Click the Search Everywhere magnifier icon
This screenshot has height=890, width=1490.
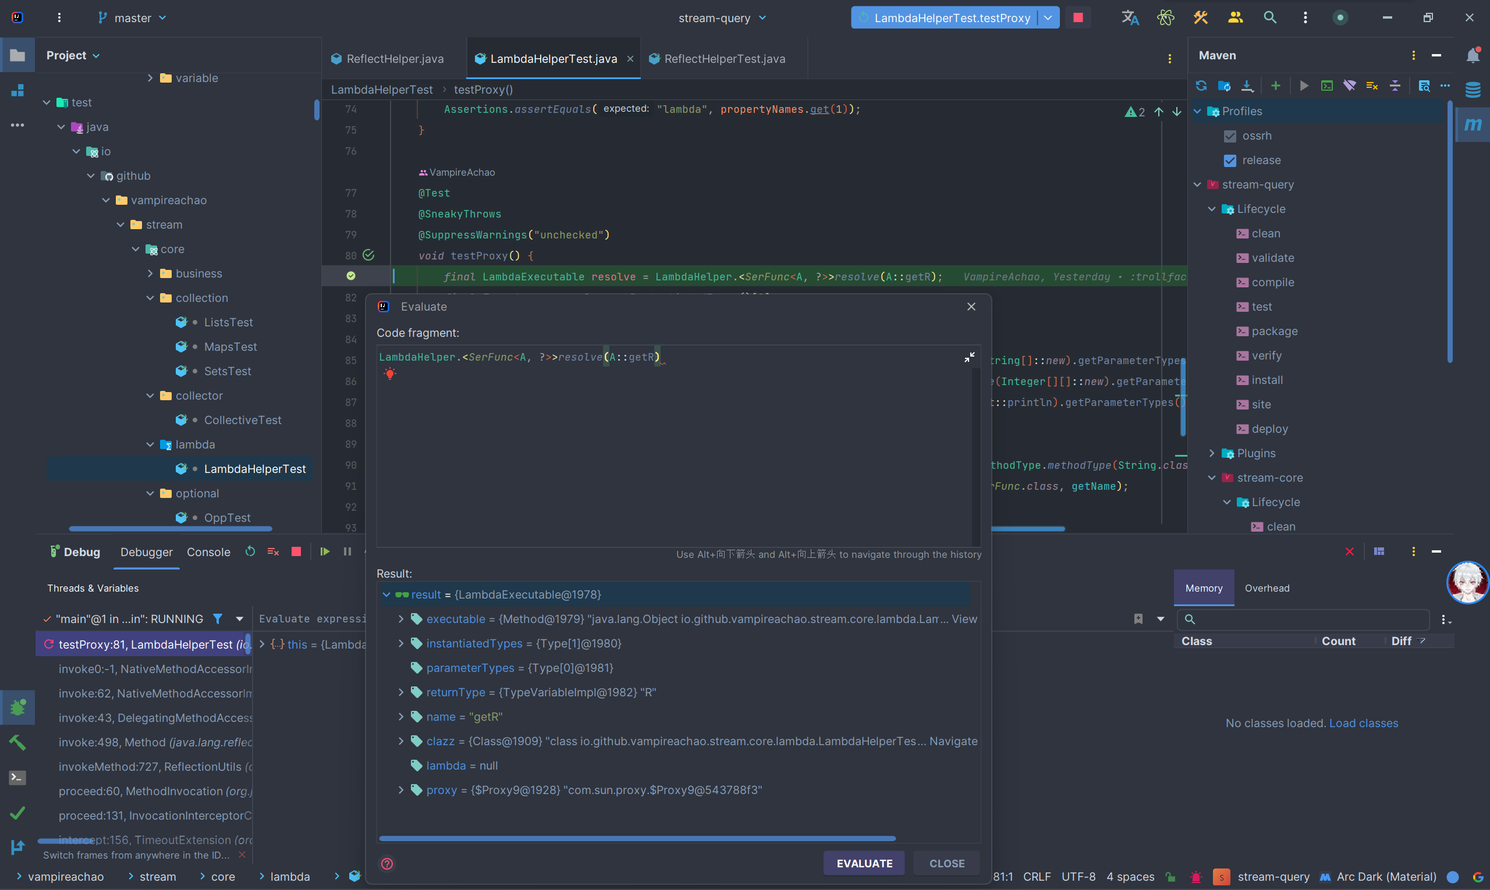pos(1270,17)
